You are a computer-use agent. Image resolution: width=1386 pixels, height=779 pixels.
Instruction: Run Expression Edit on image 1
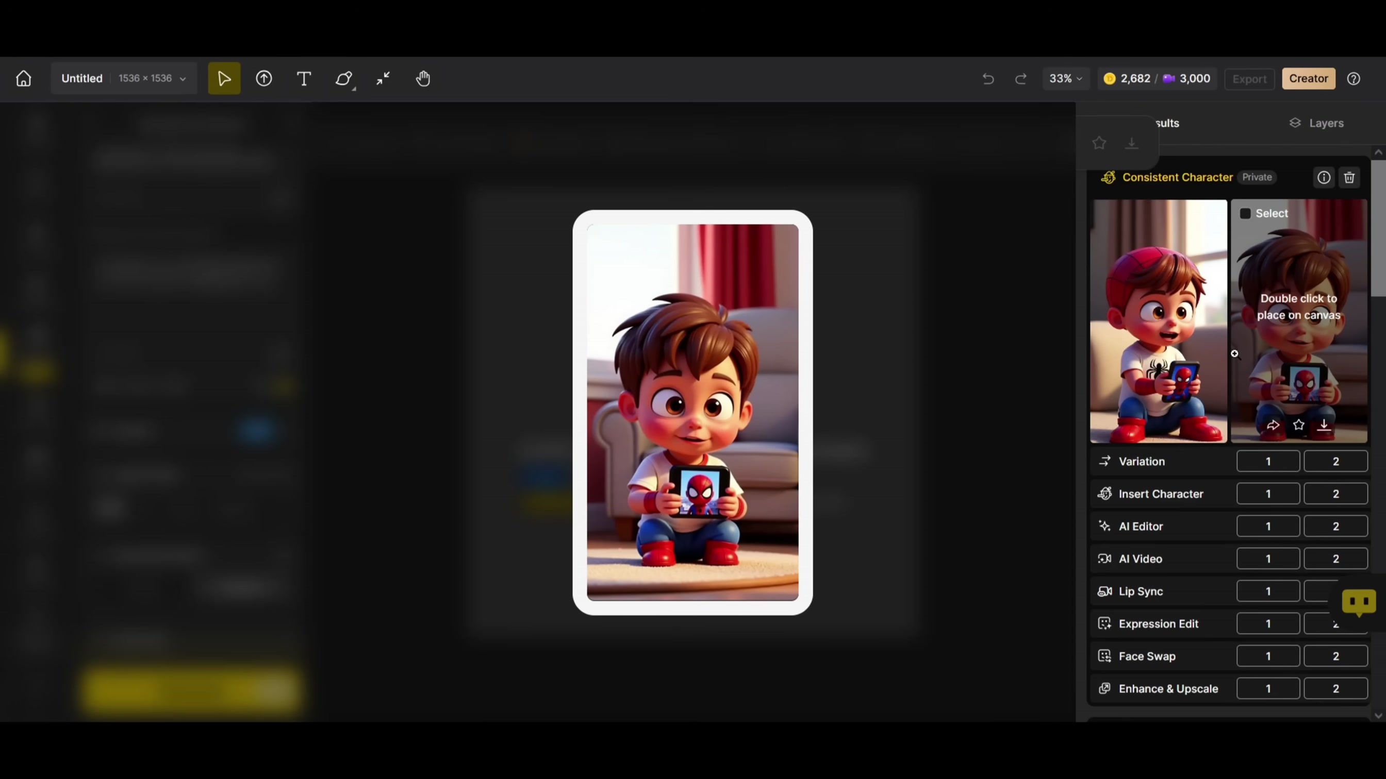pyautogui.click(x=1268, y=623)
